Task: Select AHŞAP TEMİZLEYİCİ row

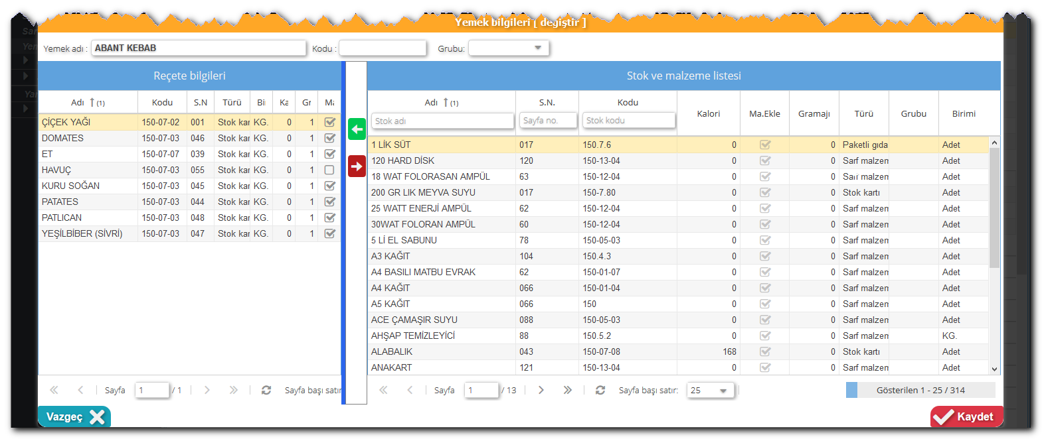Action: [678, 336]
